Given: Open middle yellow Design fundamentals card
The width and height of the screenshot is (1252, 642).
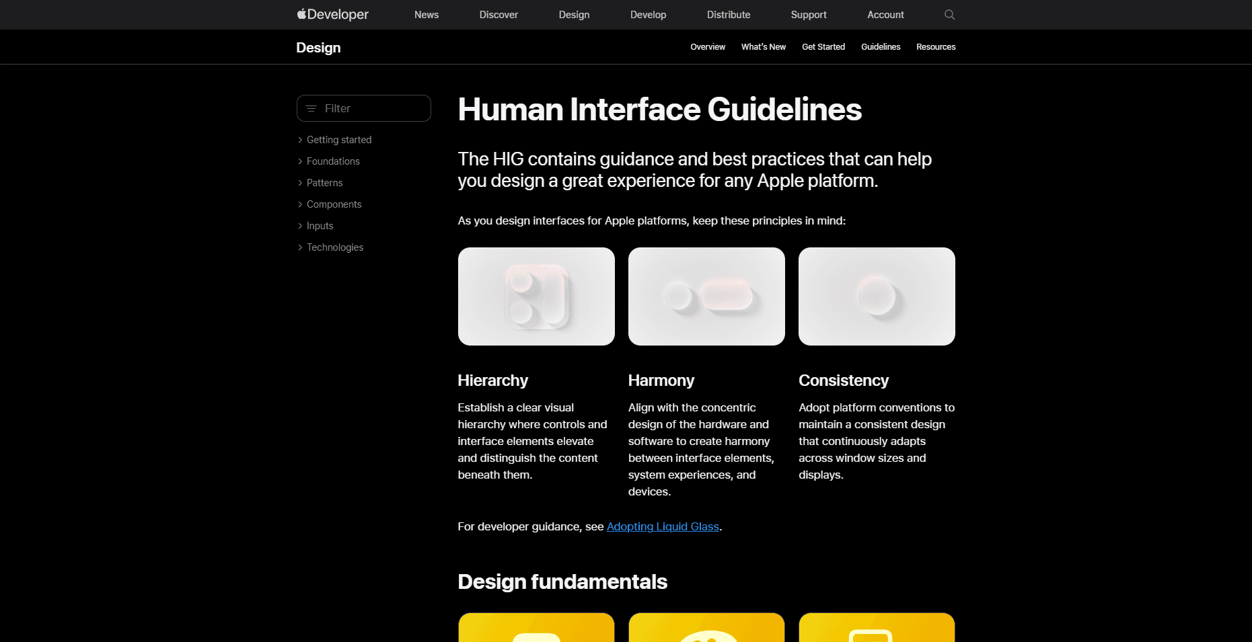Looking at the screenshot, I should 706,627.
